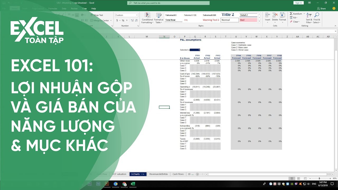Apply the Bad cell style
The image size is (338, 190).
[248, 20]
